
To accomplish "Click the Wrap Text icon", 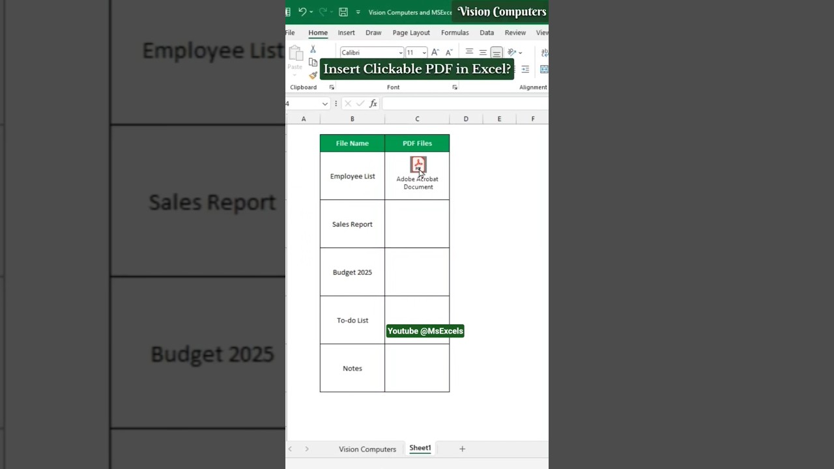I will click(x=544, y=52).
